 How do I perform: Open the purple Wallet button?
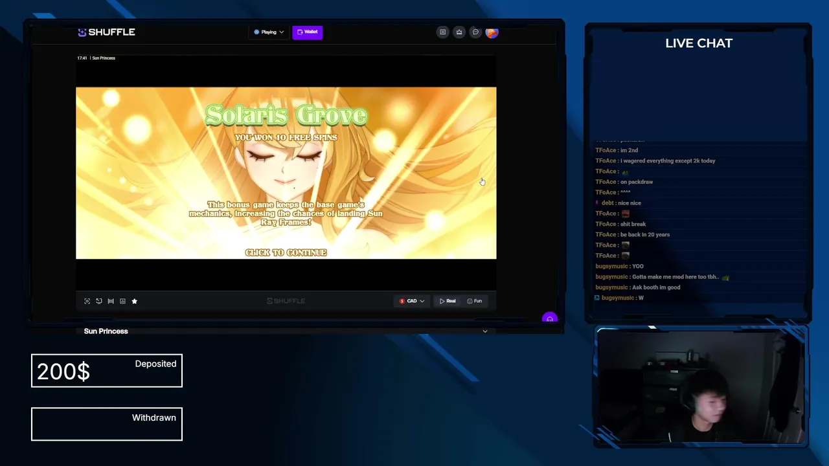click(308, 32)
